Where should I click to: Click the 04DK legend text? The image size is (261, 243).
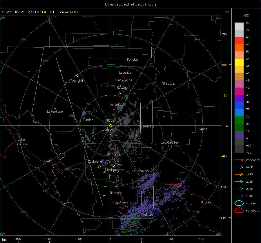pyautogui.click(x=249, y=167)
